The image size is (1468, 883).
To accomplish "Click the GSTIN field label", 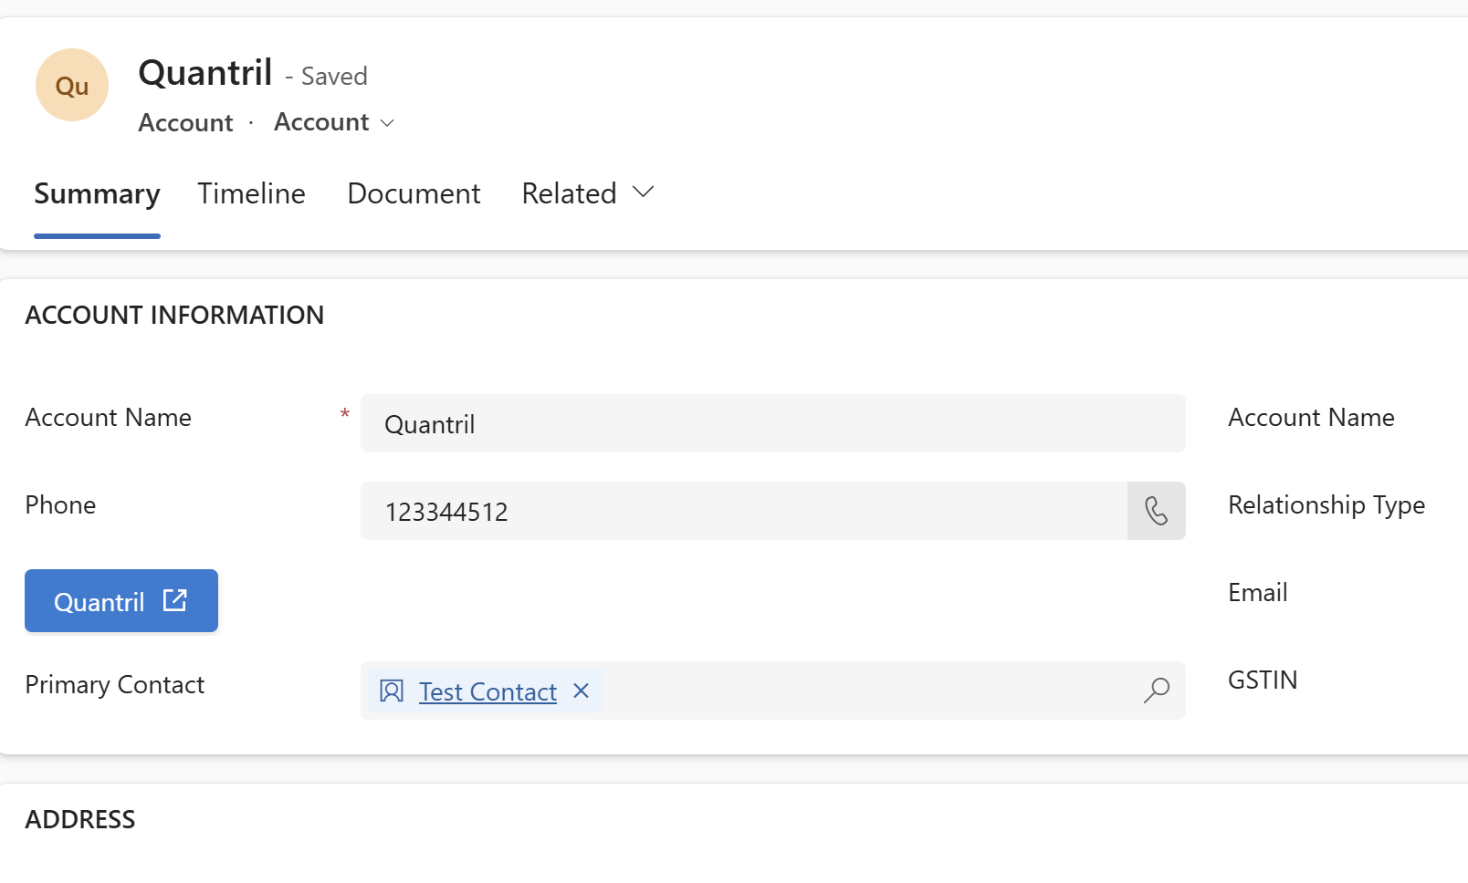I will coord(1262,680).
